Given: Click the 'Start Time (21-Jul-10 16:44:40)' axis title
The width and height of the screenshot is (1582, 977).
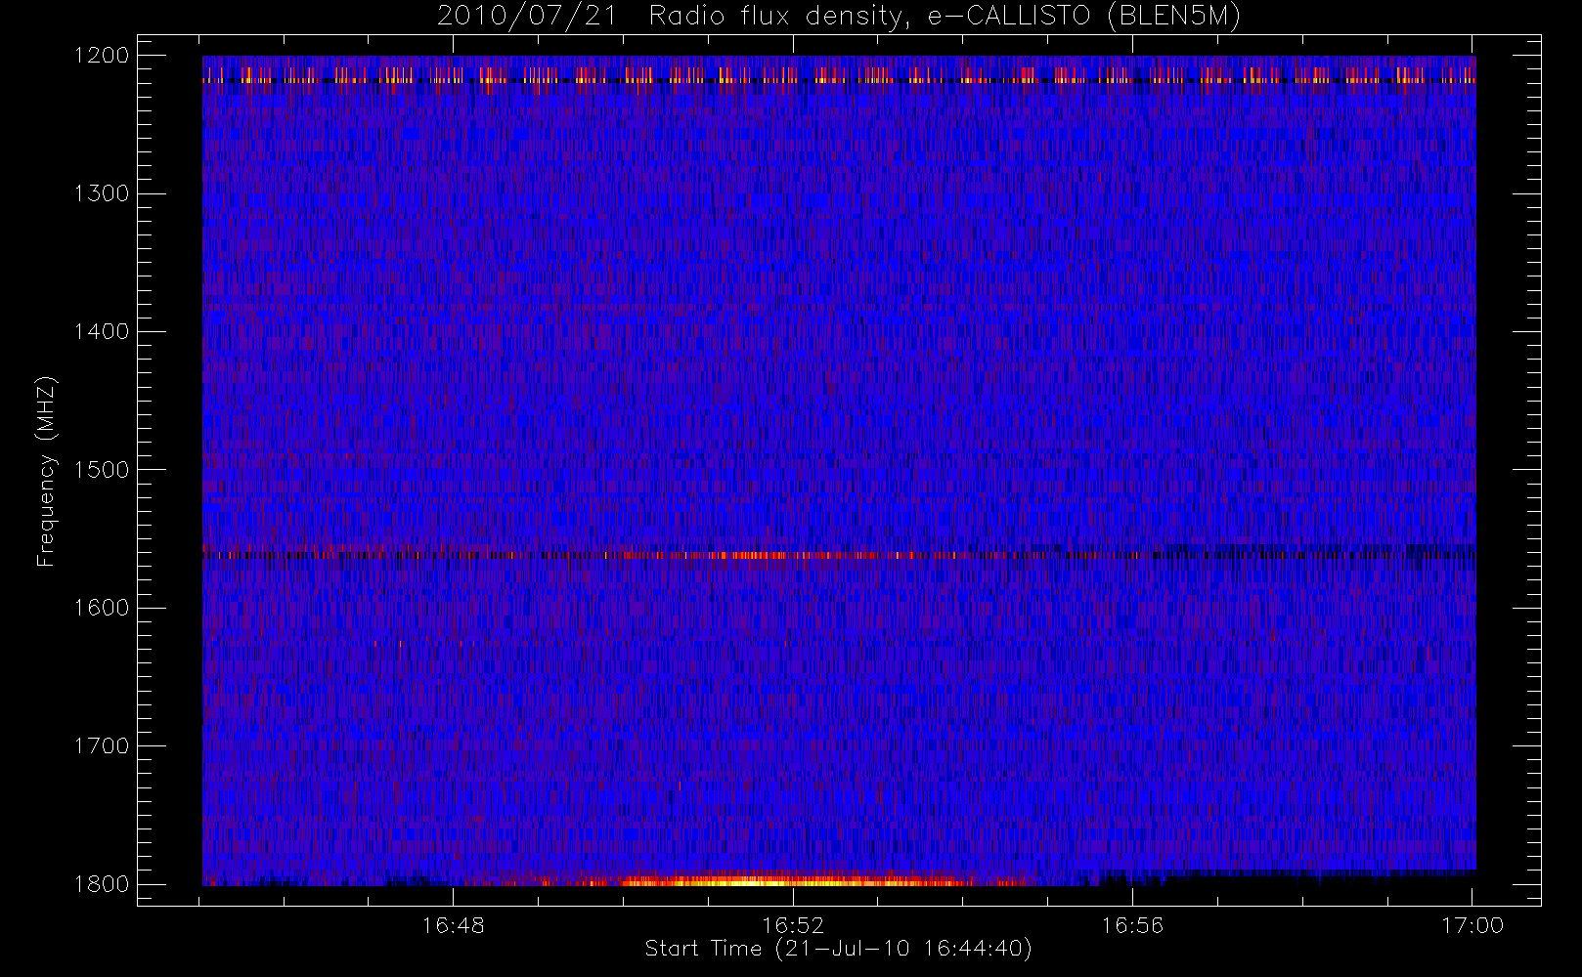Looking at the screenshot, I should point(838,949).
